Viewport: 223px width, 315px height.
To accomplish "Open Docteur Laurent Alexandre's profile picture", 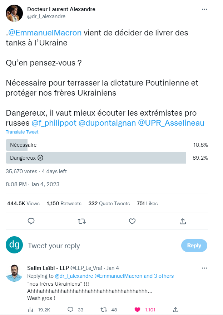I will 14,13.
